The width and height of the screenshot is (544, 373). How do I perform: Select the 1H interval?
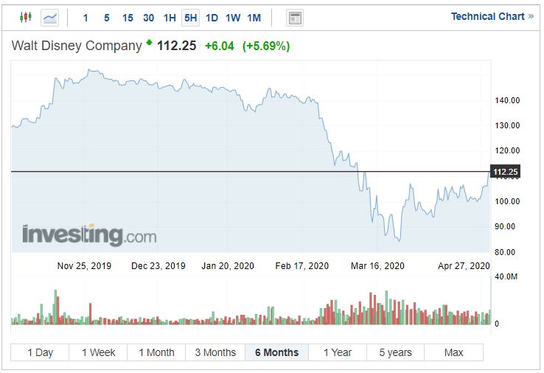point(170,17)
